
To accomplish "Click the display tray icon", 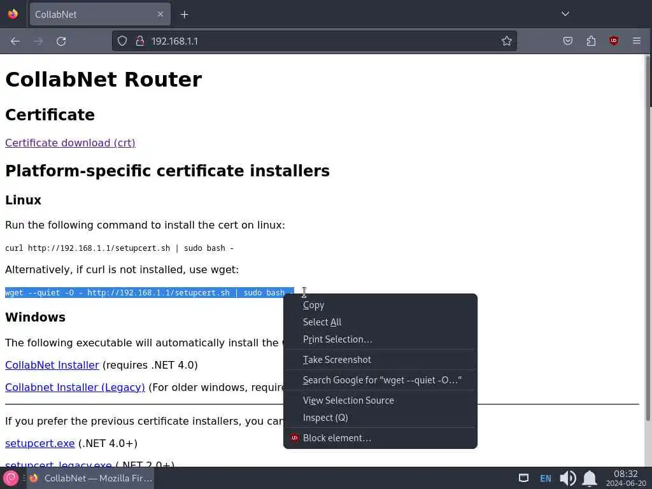I will [x=523, y=478].
